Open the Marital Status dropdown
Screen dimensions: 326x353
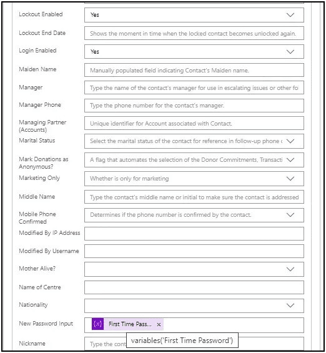point(194,141)
